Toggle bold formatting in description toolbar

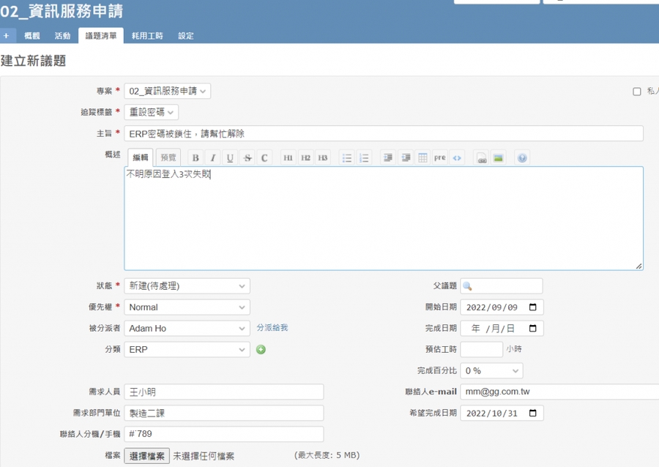(196, 158)
